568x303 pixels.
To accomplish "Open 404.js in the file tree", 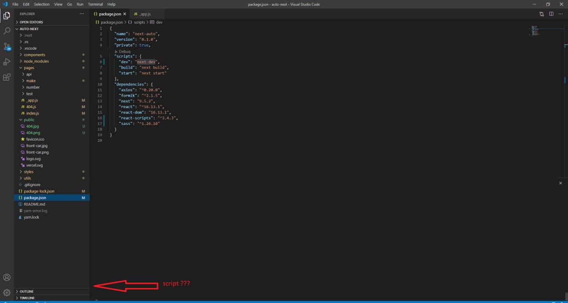I will [x=52, y=107].
